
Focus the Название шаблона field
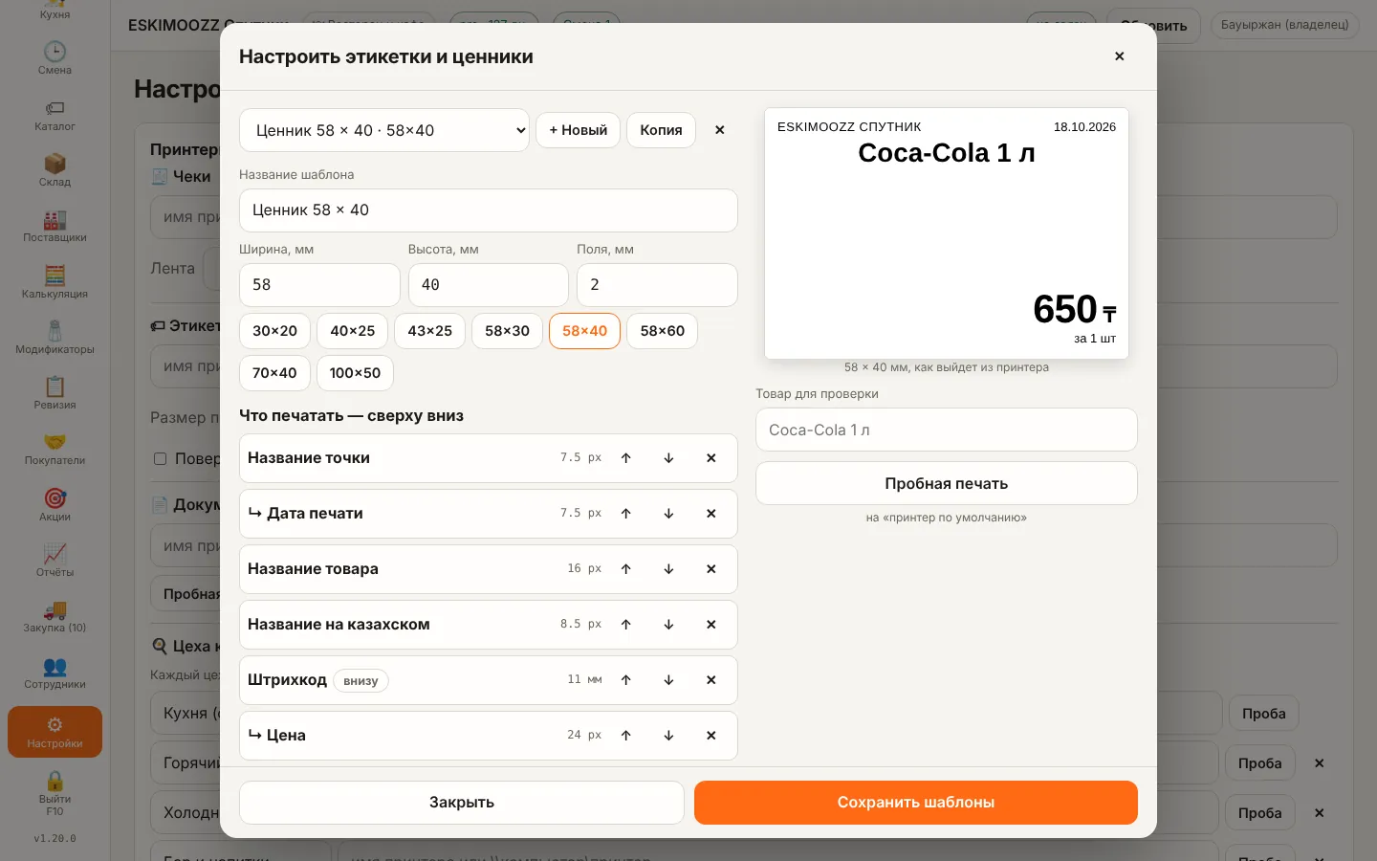(x=489, y=210)
